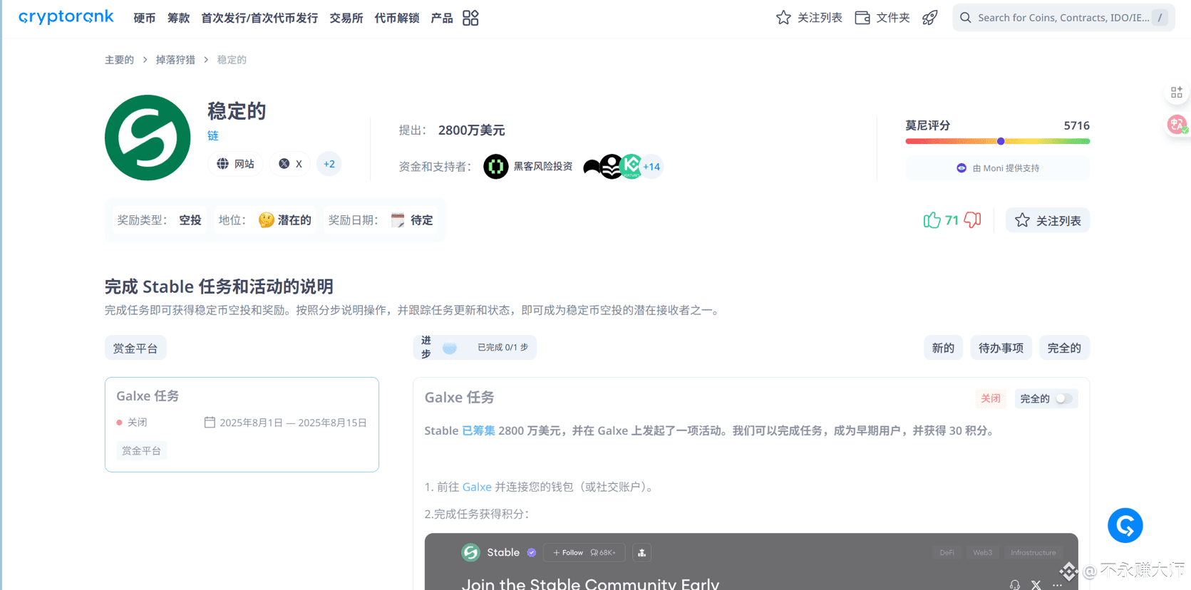The image size is (1191, 590).
Task: Click the 2800万美元 raised amount
Action: [x=472, y=130]
